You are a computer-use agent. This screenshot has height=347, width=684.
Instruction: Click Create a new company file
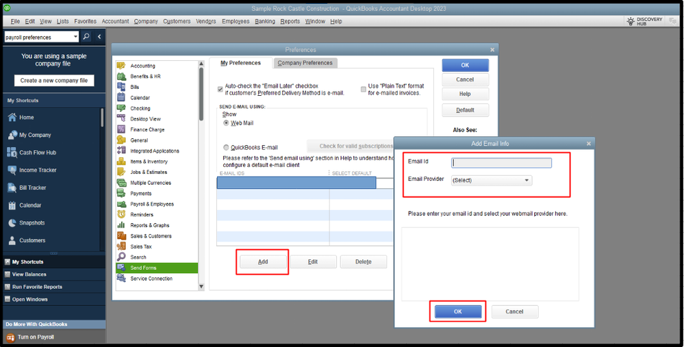tap(54, 80)
